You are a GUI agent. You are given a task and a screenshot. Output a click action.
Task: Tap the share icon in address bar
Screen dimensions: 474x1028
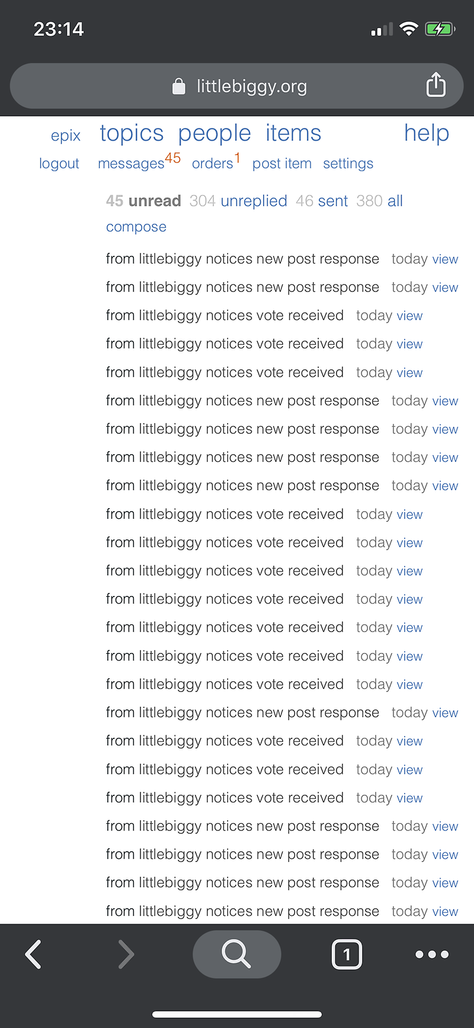435,84
